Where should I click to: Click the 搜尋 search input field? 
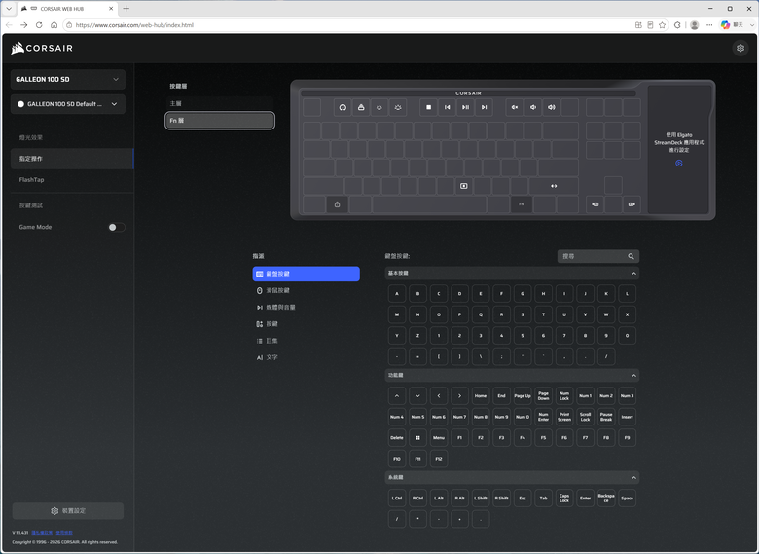(x=597, y=256)
